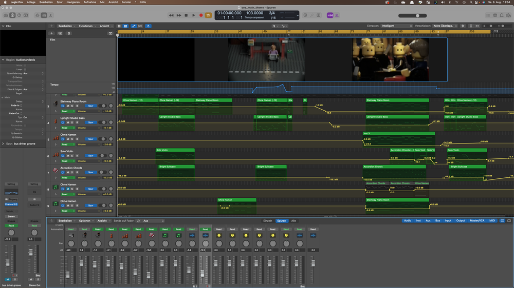
Task: Add a new track with plus button
Action: click(51, 33)
